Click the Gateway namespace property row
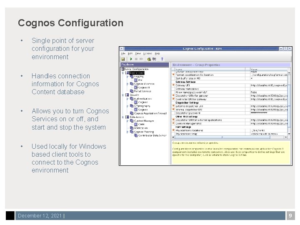This screenshot has height=225, width=300. (x=230, y=89)
